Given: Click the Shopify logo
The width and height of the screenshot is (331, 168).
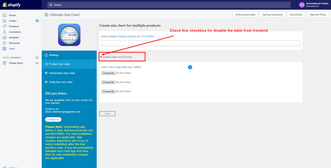Looking at the screenshot, I should tap(12, 5).
